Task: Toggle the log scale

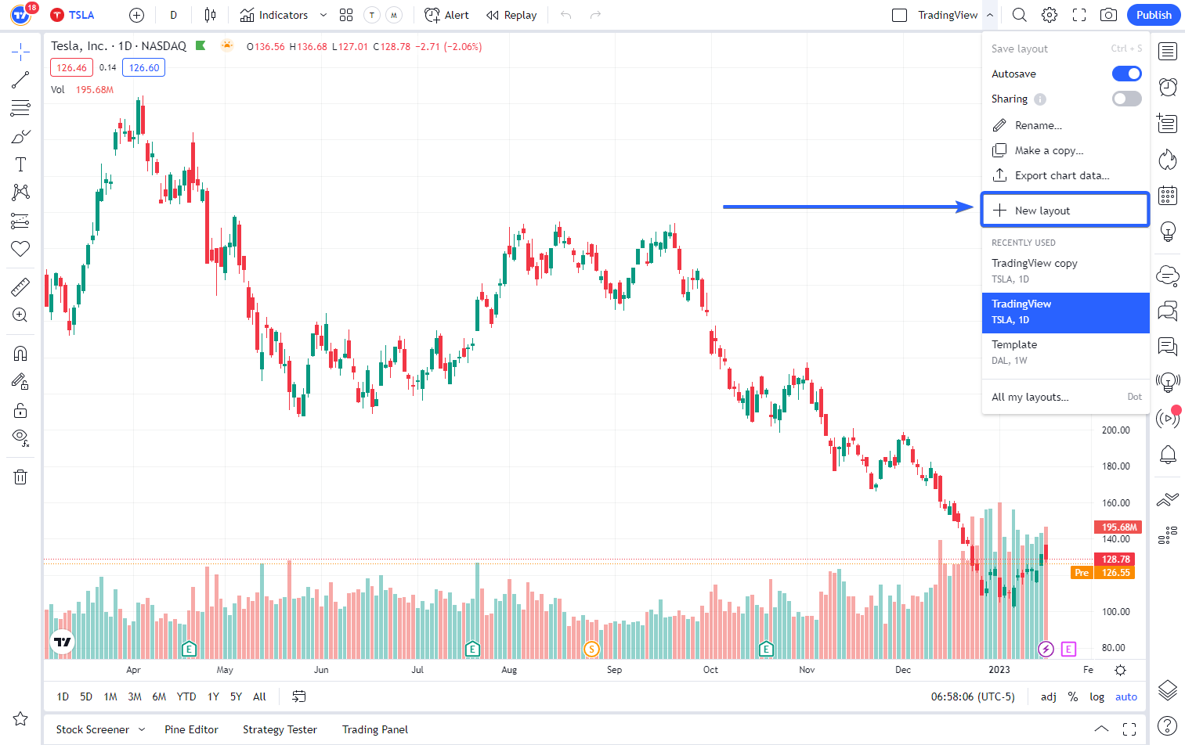Action: [x=1097, y=696]
